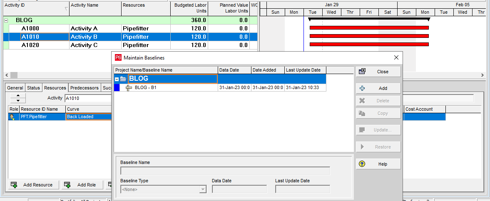490x201 pixels.
Task: Click the Help question mark icon
Action: tap(362, 164)
